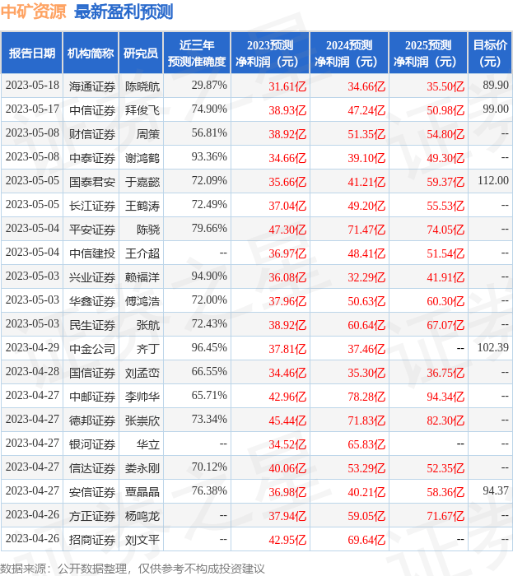Click researcher name 傅鸿浩
The image size is (513, 576).
pos(142,301)
